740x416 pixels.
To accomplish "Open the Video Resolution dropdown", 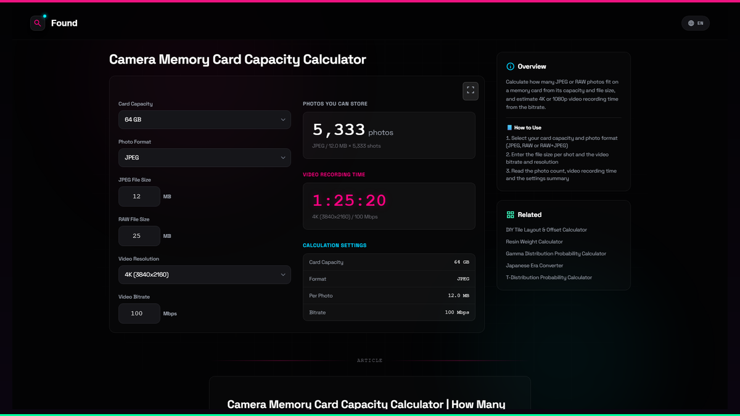I will [205, 275].
